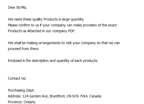Click the word 'arrangements' in the visit sentence
The image size is (144, 104).
point(49,43)
